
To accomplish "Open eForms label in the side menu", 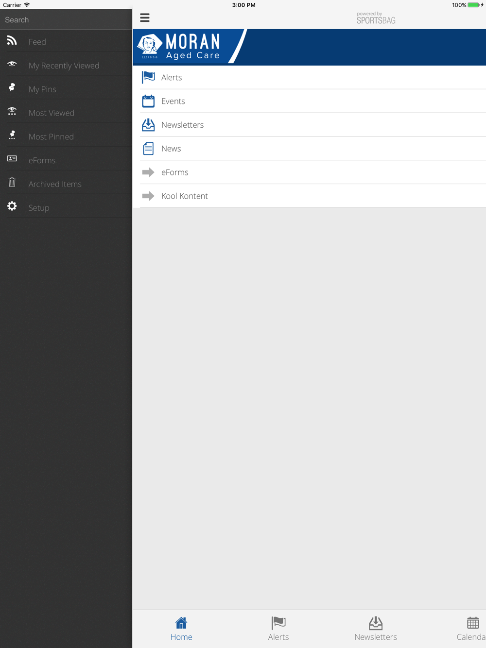I will [x=42, y=160].
